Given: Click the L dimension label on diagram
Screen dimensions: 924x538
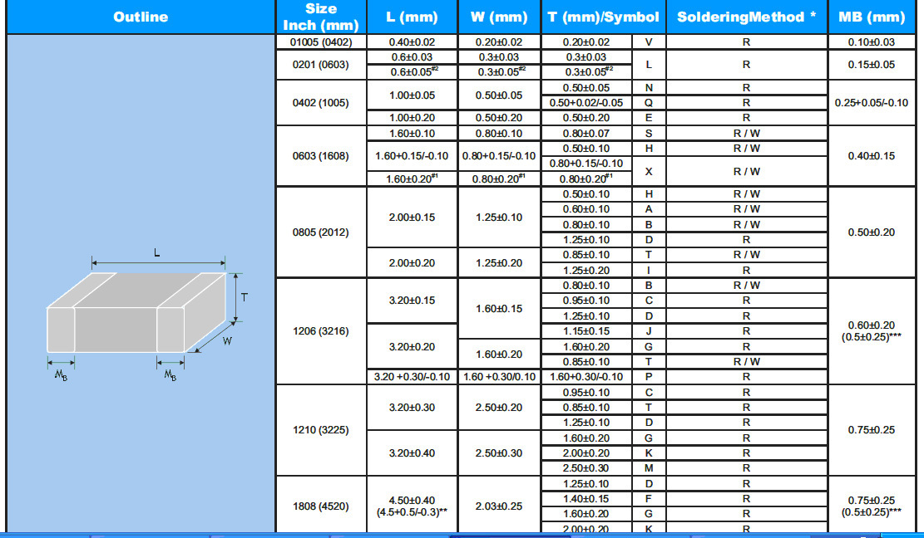Looking at the screenshot, I should click(156, 253).
